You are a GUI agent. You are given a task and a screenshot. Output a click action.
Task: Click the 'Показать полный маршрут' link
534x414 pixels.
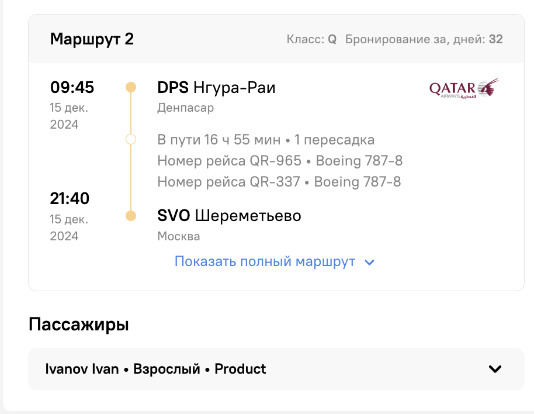point(265,261)
